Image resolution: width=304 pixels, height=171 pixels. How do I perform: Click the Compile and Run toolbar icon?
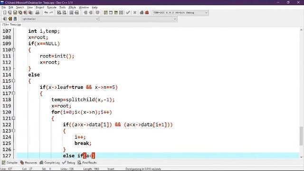point(116,13)
